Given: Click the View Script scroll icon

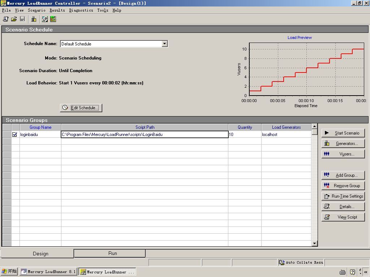Looking at the screenshot, I should pyautogui.click(x=327, y=217).
